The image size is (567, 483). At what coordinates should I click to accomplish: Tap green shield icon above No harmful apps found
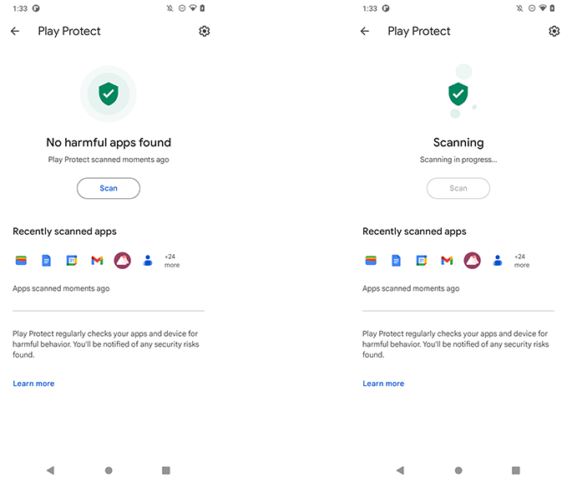[x=109, y=94]
